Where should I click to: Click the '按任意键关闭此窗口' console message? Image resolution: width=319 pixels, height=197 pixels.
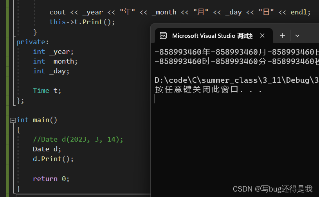tap(208, 89)
